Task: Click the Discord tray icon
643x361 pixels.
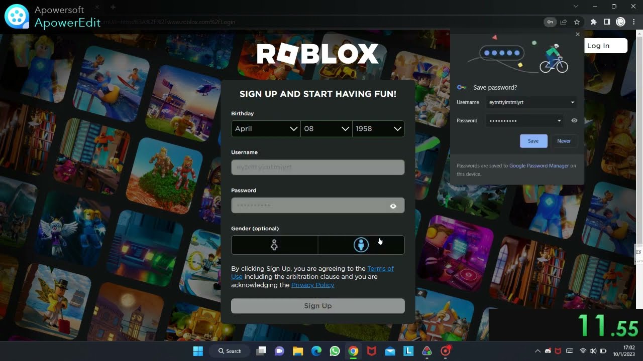Action: coord(548,351)
